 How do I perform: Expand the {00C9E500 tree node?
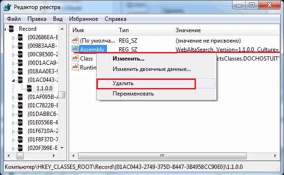(x=13, y=55)
